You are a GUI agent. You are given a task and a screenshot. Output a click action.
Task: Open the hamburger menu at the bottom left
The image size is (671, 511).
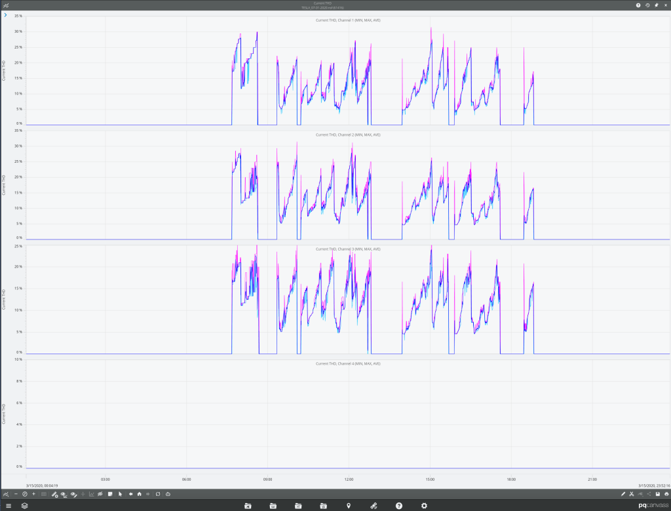click(9, 505)
